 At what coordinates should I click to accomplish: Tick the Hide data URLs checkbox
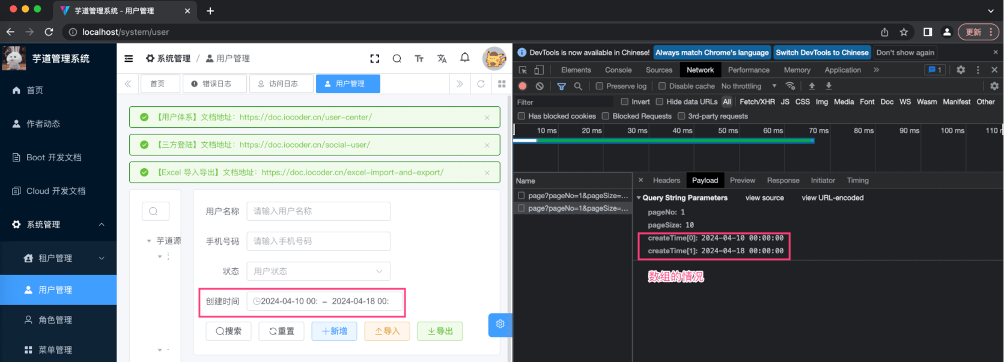pos(660,102)
